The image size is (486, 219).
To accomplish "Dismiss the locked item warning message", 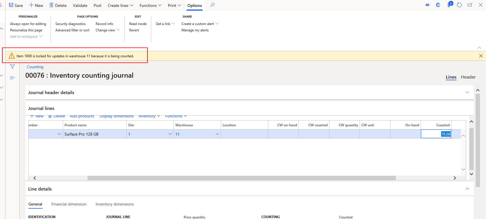I will coord(481,56).
